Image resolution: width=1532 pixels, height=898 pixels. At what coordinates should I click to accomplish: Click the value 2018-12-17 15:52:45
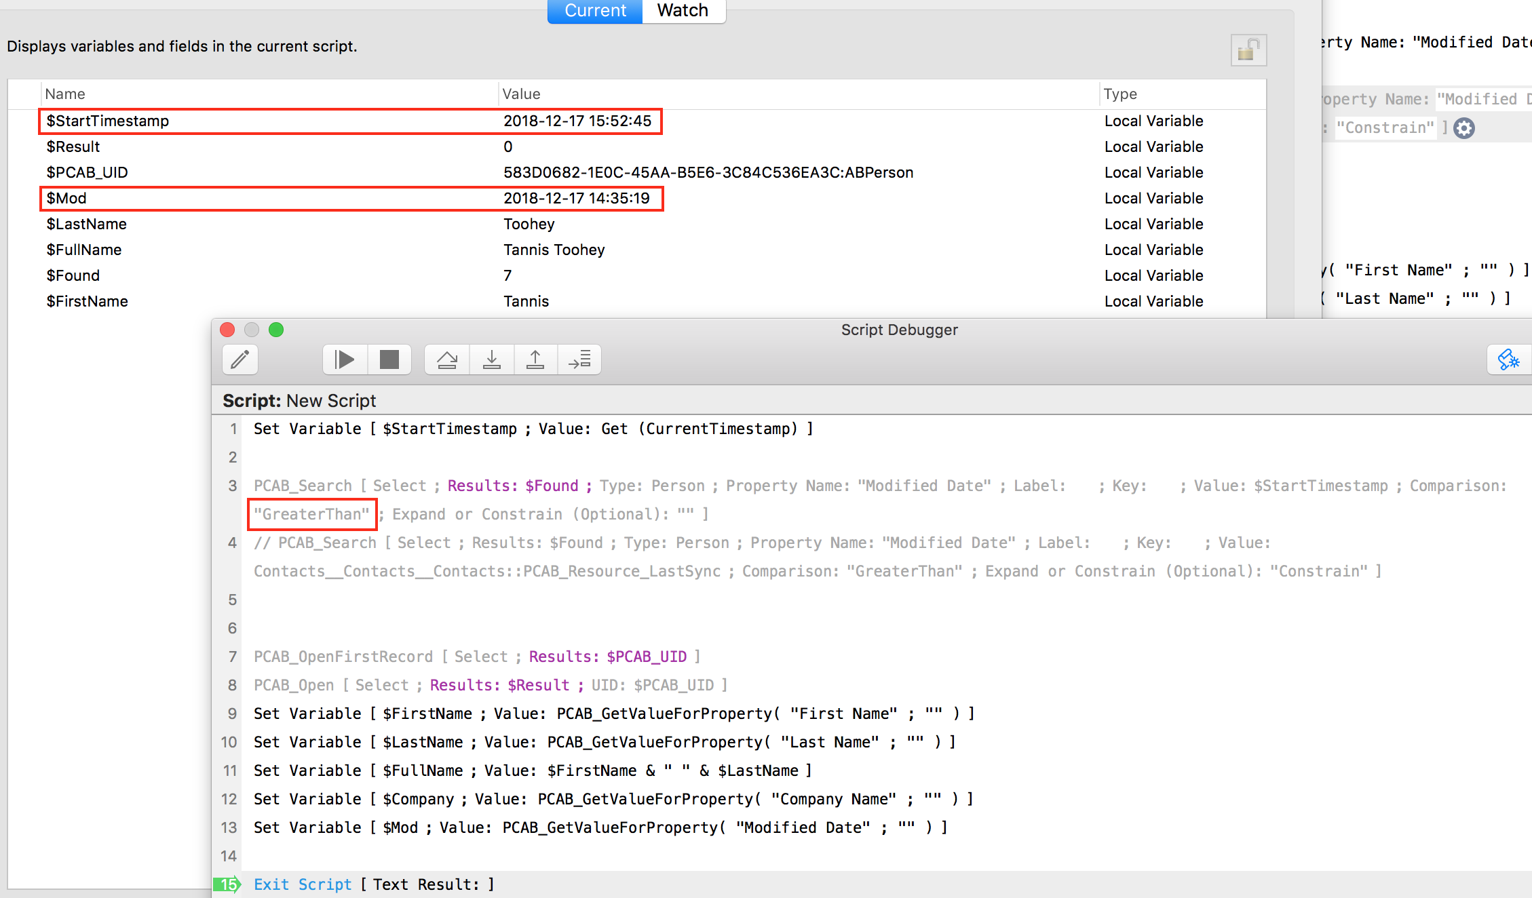(x=577, y=121)
